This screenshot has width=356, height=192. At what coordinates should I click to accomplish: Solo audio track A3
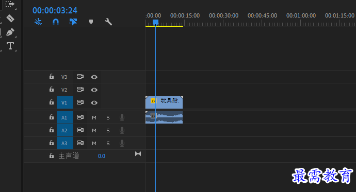[x=108, y=143]
